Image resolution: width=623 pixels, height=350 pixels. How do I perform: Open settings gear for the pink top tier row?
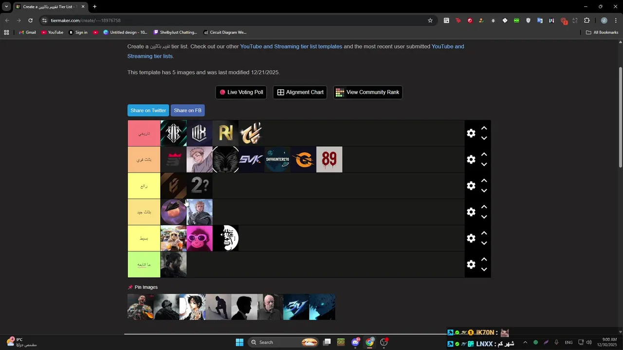(471, 133)
